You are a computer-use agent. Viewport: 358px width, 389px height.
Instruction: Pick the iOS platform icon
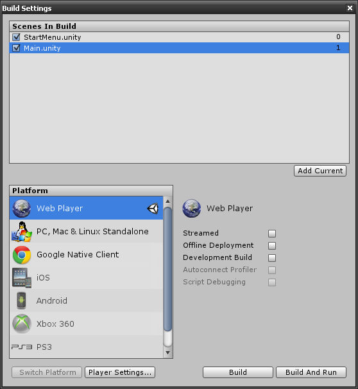pos(22,277)
